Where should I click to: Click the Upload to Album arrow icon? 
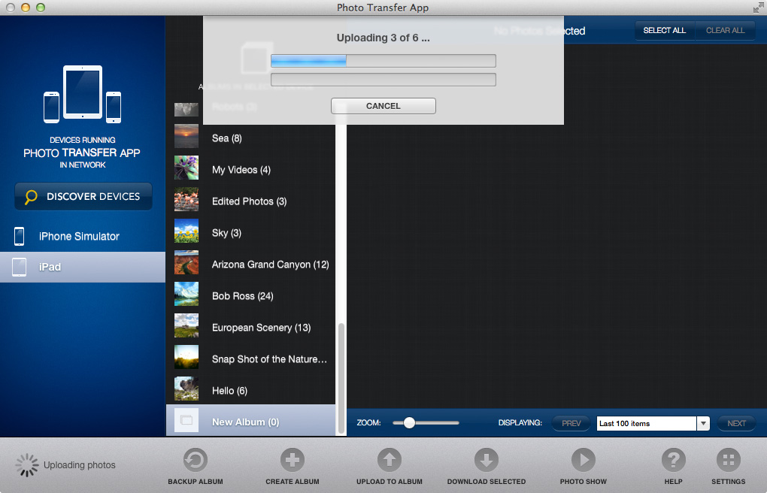[x=389, y=461]
